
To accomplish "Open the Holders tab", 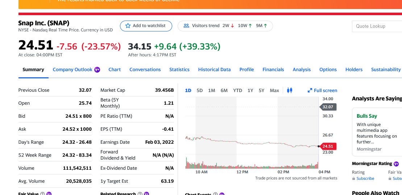I will coord(354,70).
